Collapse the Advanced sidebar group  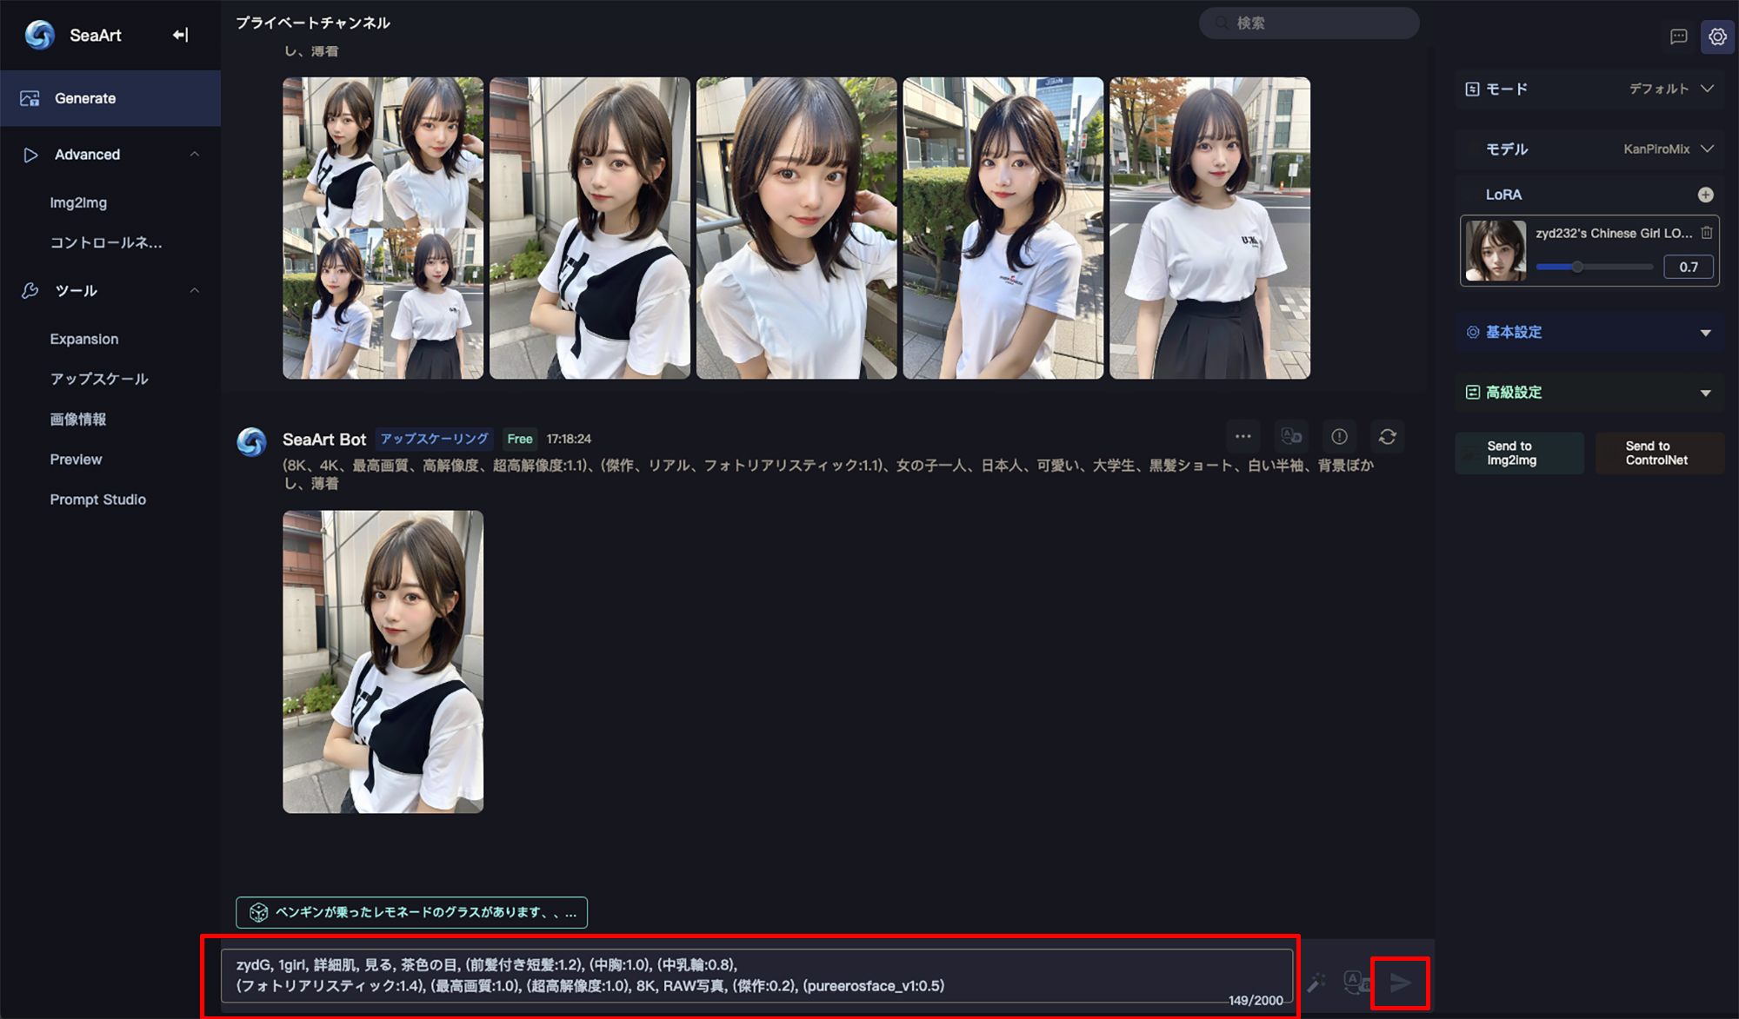(194, 154)
